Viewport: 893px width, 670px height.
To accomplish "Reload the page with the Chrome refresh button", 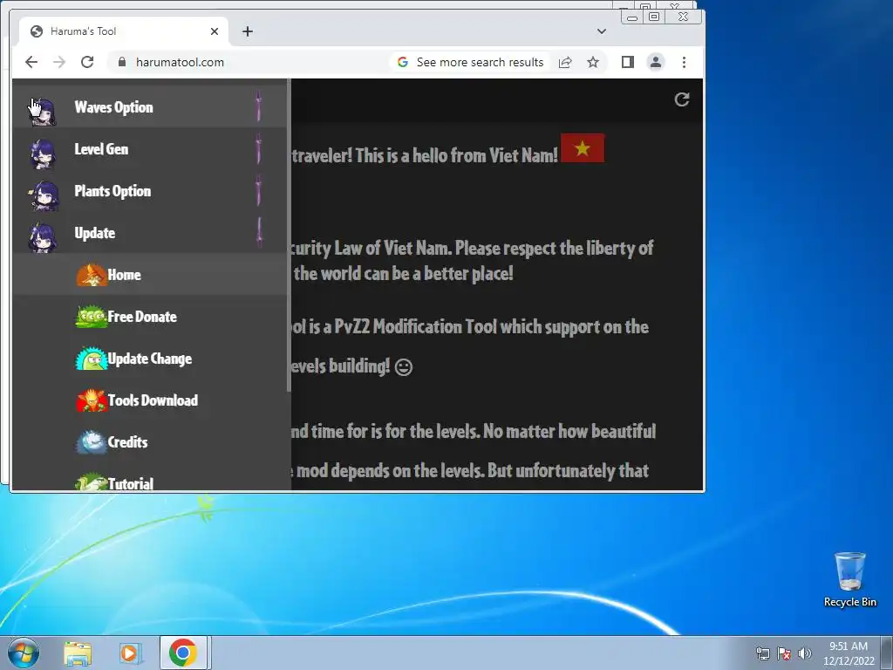I will 87,62.
